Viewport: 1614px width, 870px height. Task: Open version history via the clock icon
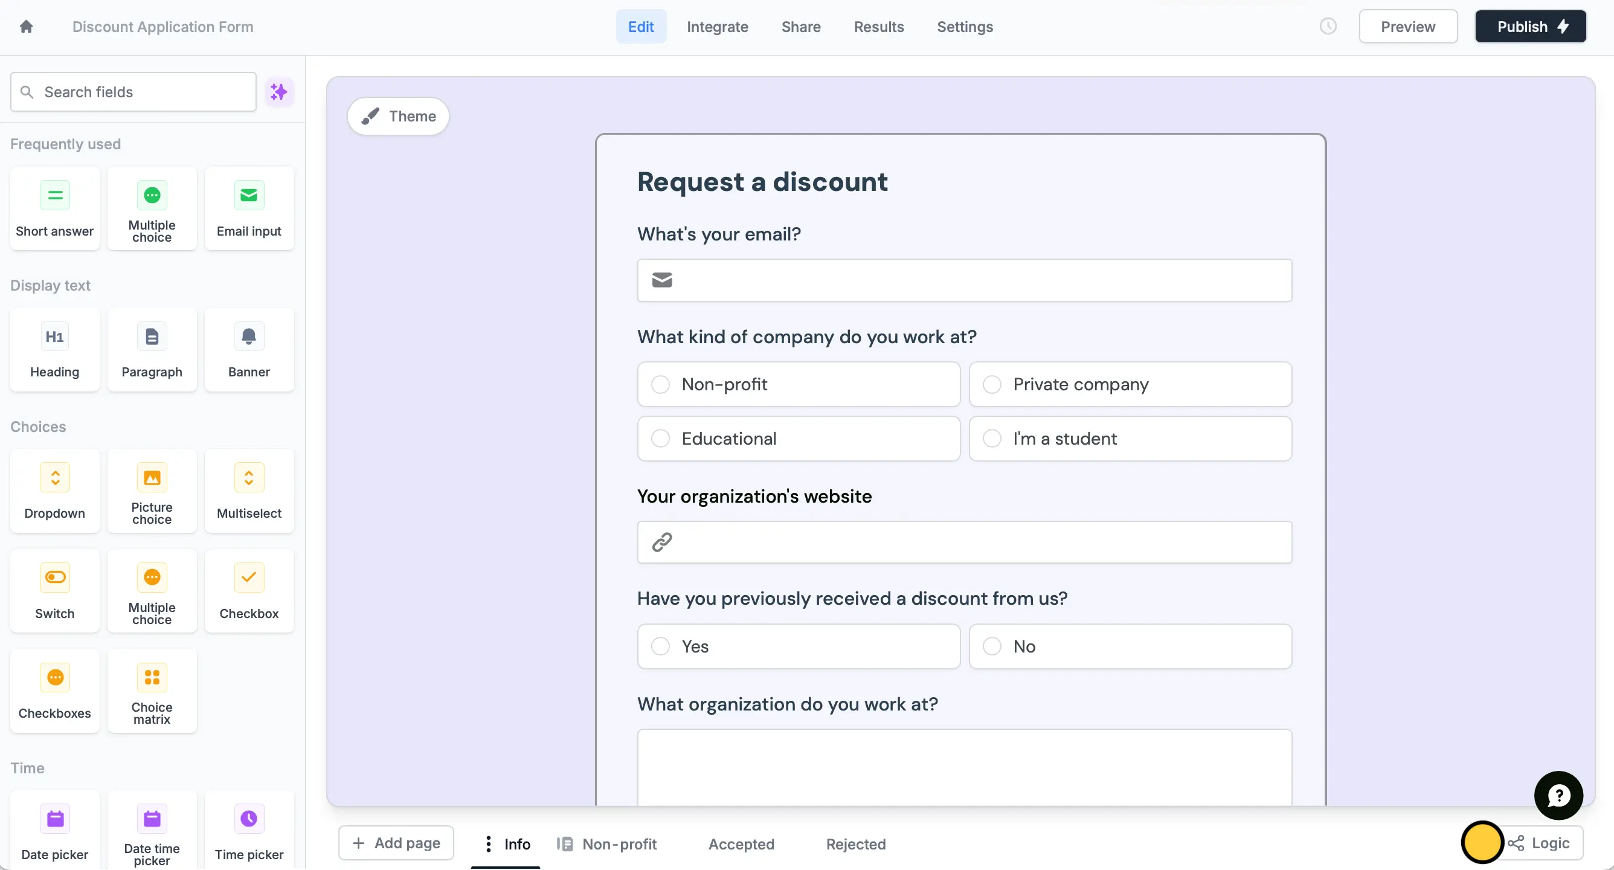[x=1328, y=27]
